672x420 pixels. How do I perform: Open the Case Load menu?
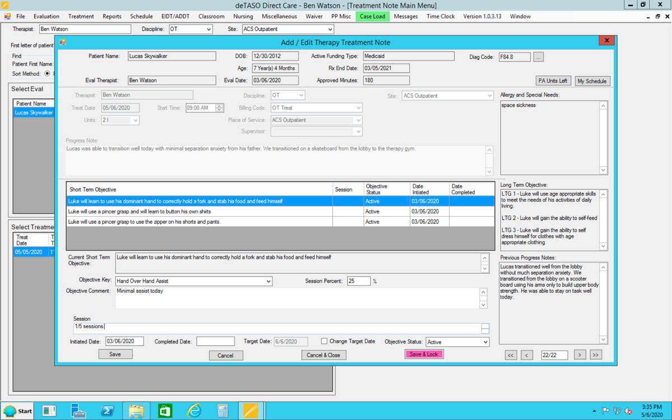coord(372,16)
